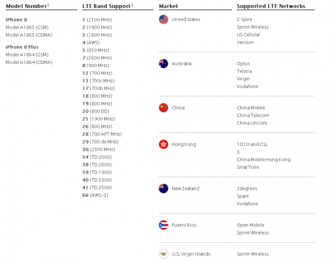Screen dimensions: 329x260
Task: Select band 66 (AWS-3) entry
Action: pyautogui.click(x=95, y=195)
